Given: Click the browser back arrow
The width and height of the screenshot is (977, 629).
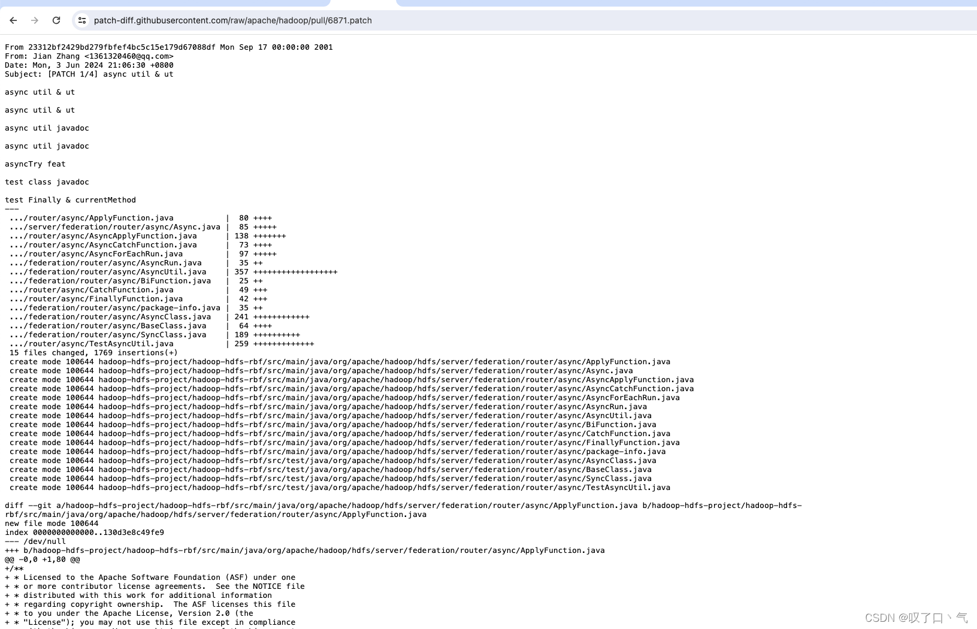Looking at the screenshot, I should [x=13, y=20].
